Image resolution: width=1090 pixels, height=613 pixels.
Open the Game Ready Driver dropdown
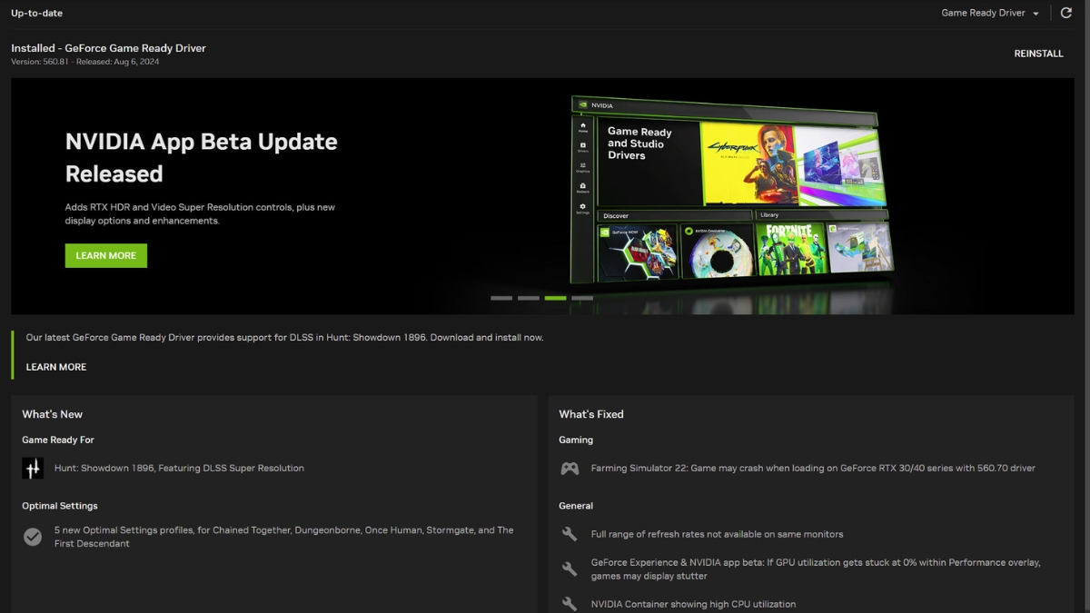(x=990, y=14)
